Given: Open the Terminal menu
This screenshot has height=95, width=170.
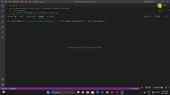Looking at the screenshot, I should [36, 2].
